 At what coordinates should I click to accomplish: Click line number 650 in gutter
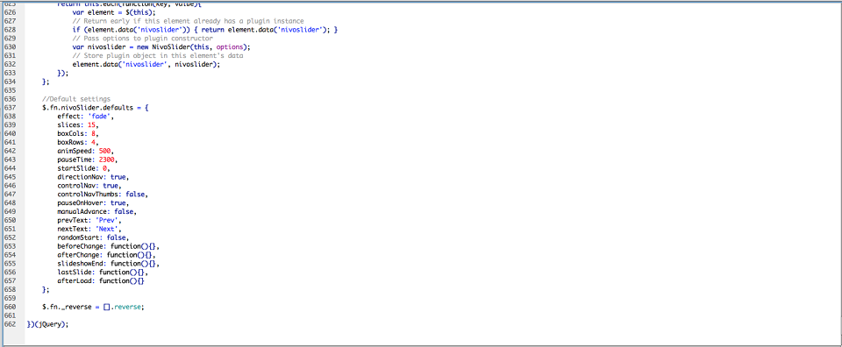(9, 221)
